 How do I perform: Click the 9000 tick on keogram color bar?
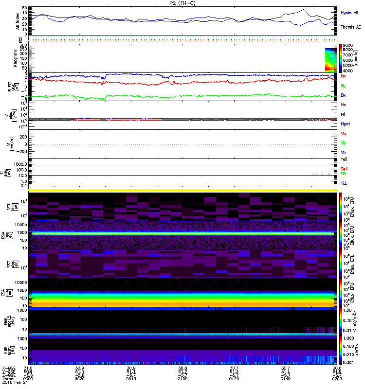tap(347, 45)
